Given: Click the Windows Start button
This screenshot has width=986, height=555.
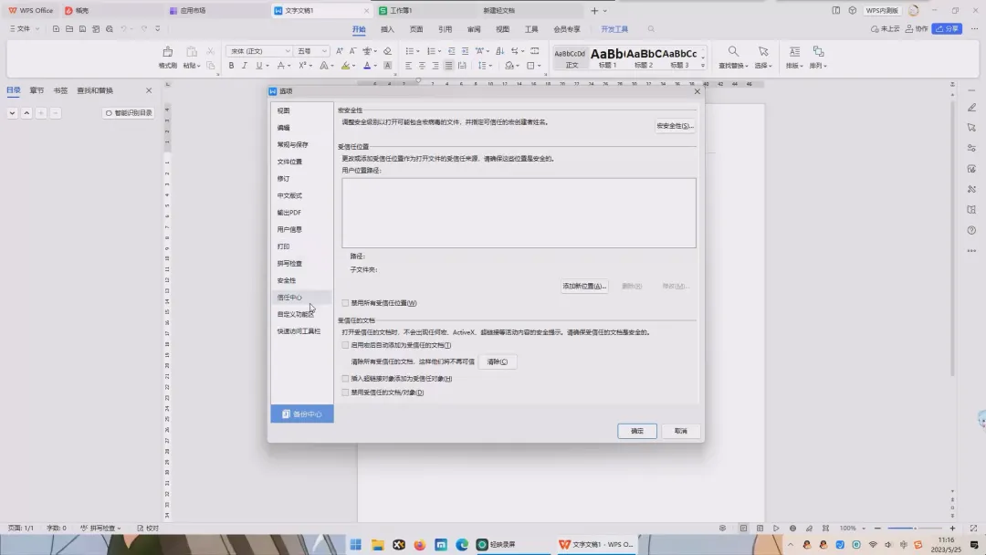Looking at the screenshot, I should pos(356,544).
